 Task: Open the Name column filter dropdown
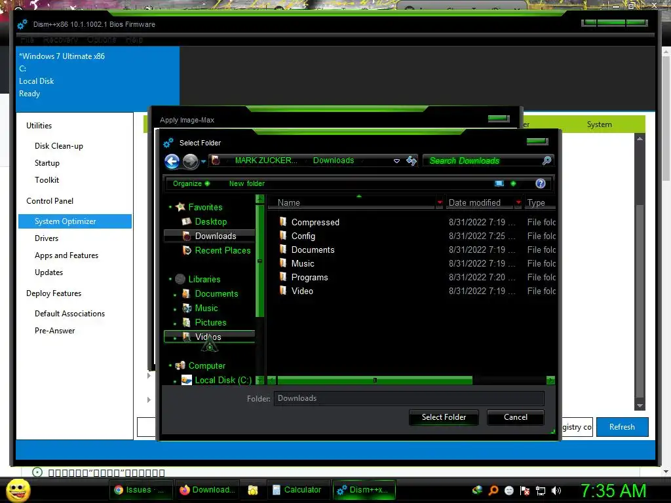click(x=440, y=202)
